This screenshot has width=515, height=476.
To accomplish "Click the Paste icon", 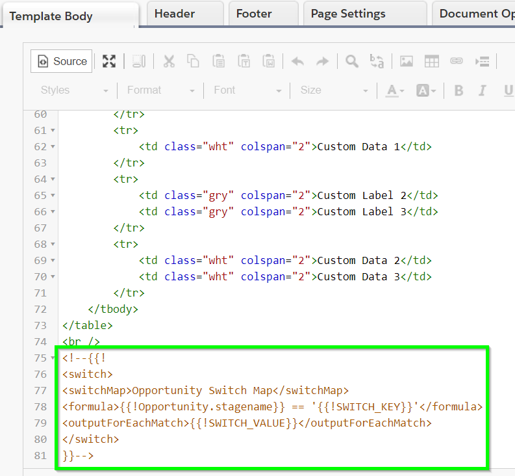I will 218,61.
